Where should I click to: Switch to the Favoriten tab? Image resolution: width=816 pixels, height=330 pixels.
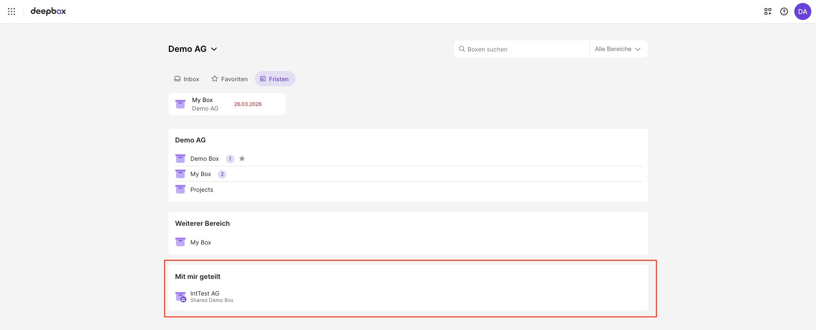click(x=230, y=79)
